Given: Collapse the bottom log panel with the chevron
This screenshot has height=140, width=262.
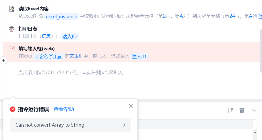Looking at the screenshot, I should (x=254, y=111).
